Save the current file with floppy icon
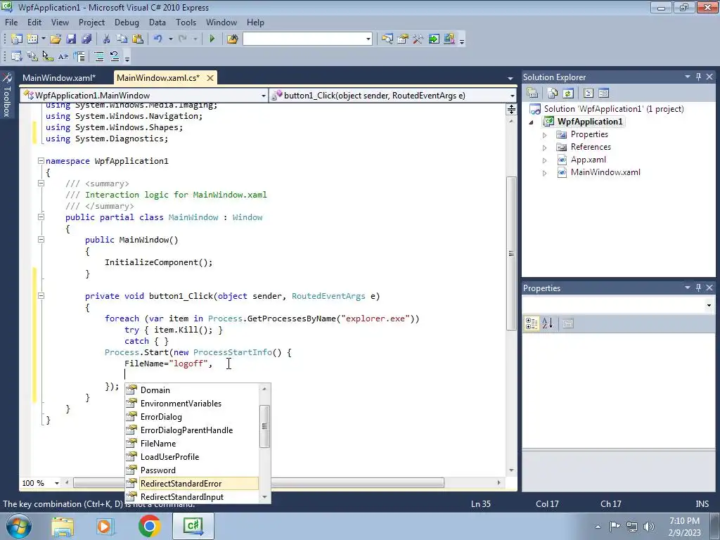This screenshot has width=720, height=540. 71,39
